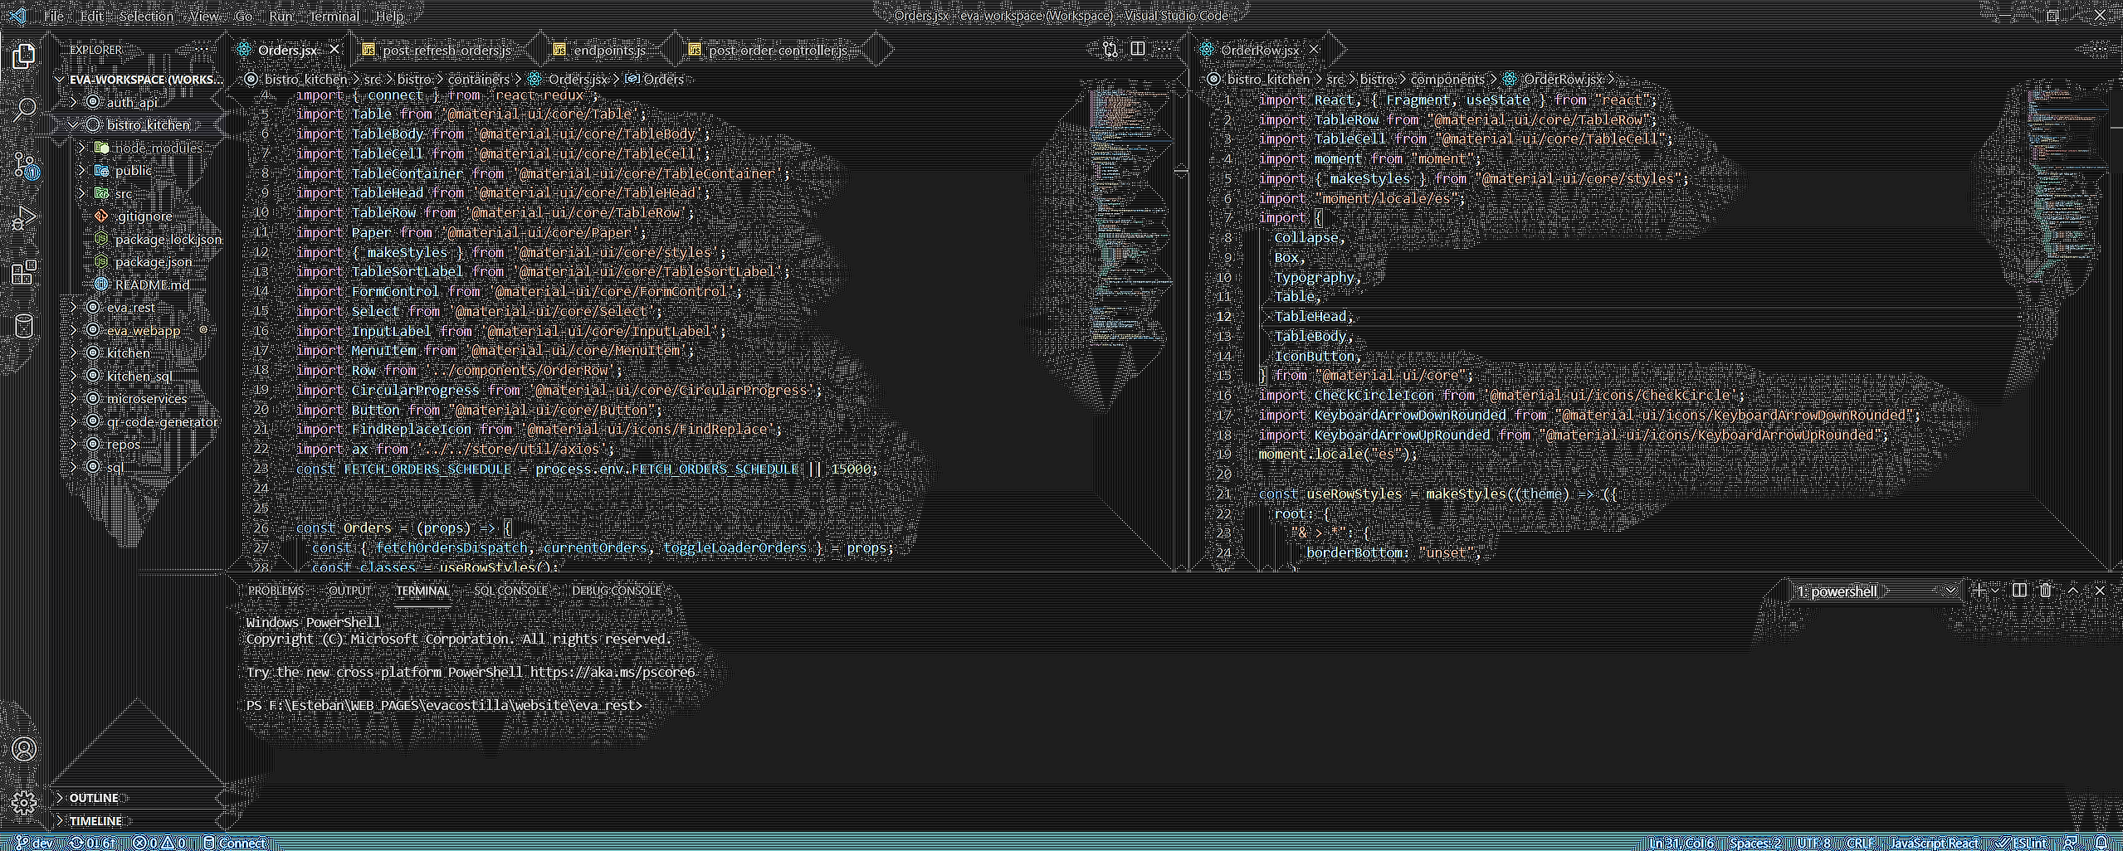Screen dimensions: 2123x851
Task: Open the Source Control view
Action: 23,164
